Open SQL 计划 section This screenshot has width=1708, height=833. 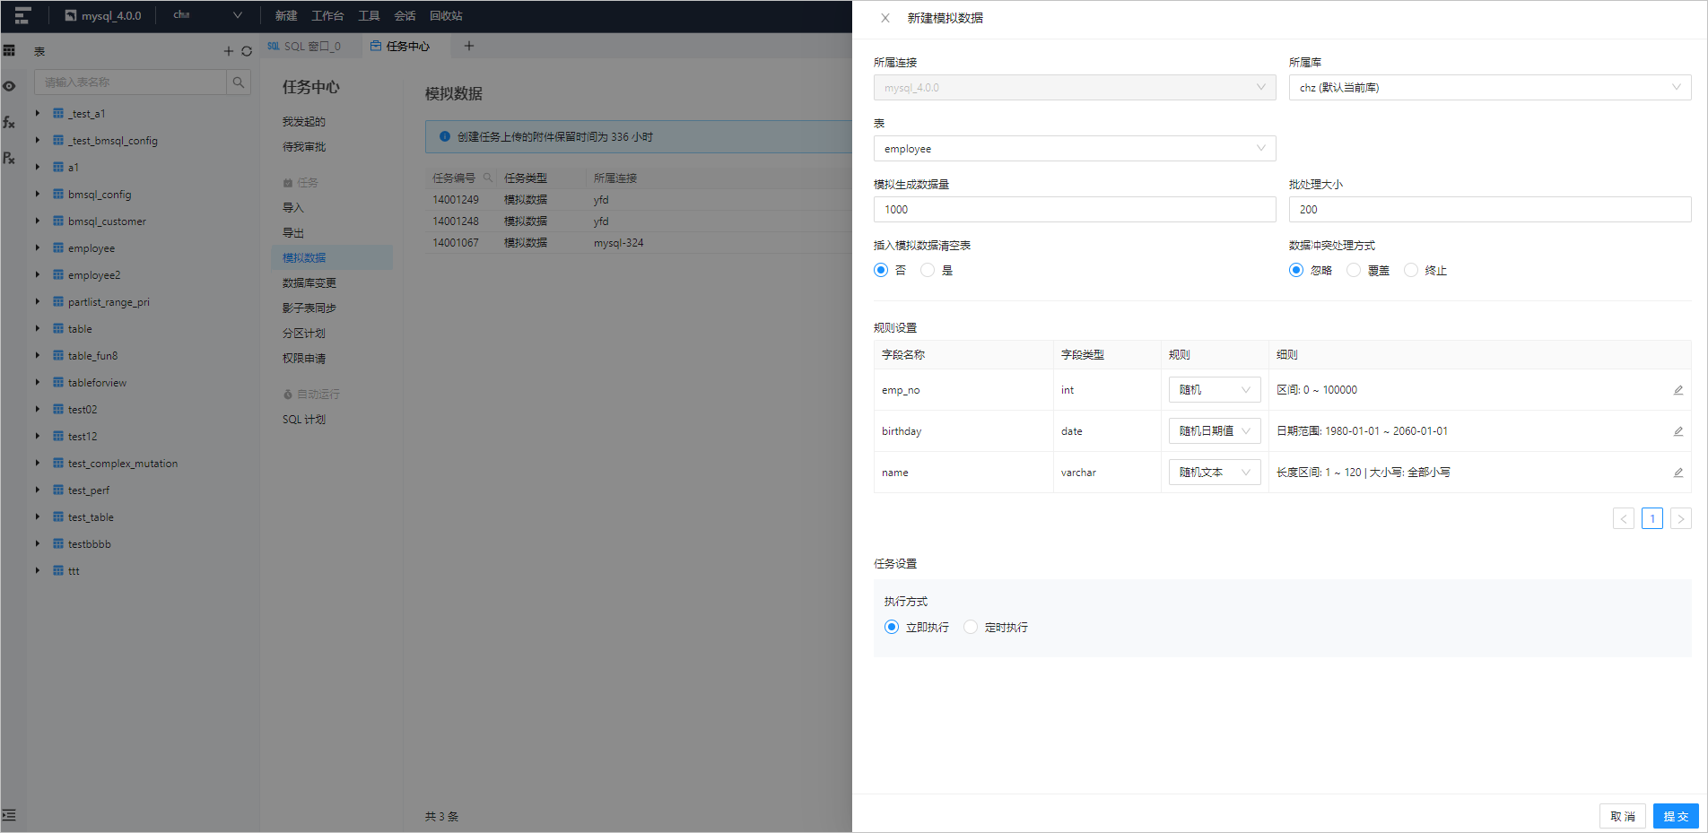[304, 420]
